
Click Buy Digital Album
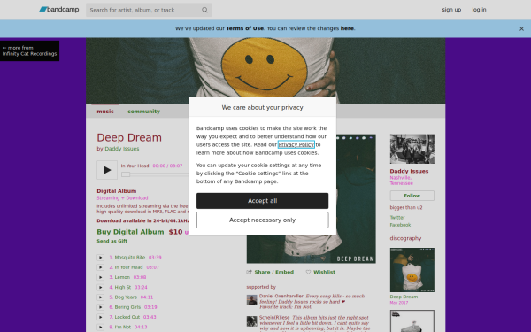tap(130, 232)
